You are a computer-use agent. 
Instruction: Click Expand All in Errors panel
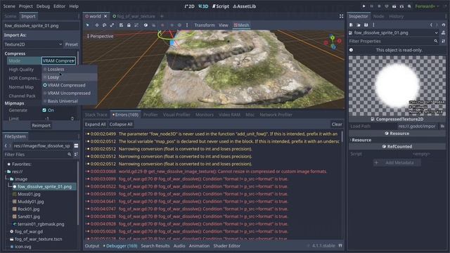tap(96, 124)
